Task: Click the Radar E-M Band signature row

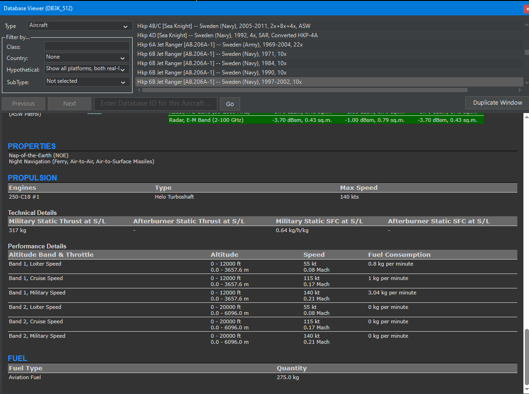Action: pyautogui.click(x=326, y=120)
